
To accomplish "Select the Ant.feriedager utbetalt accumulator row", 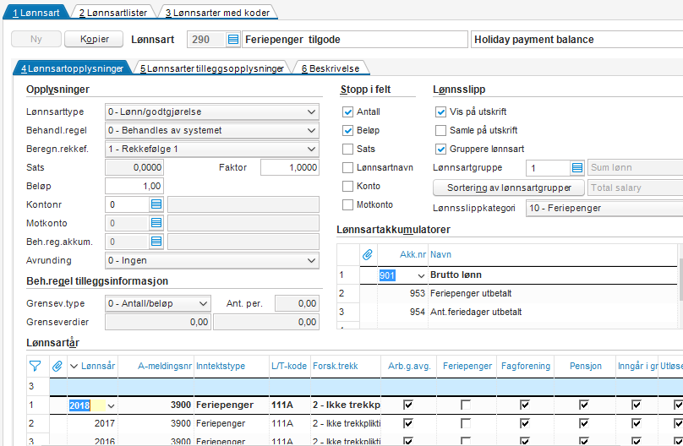I will click(x=508, y=312).
